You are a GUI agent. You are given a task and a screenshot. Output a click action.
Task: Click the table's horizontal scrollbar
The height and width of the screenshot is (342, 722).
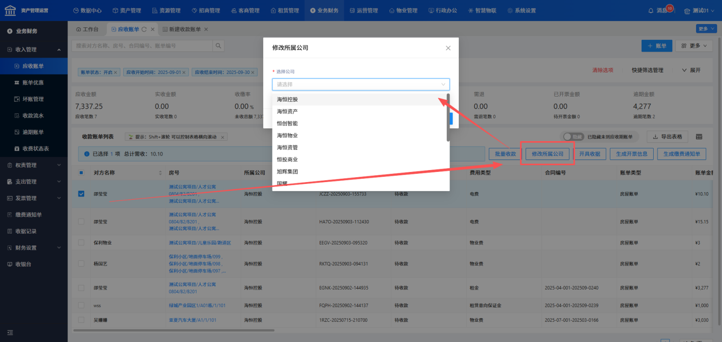[173, 330]
